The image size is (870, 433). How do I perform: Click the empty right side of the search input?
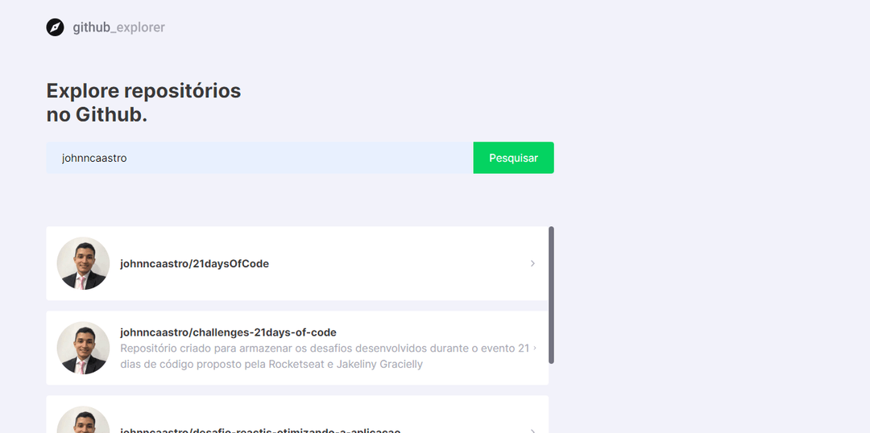361,158
